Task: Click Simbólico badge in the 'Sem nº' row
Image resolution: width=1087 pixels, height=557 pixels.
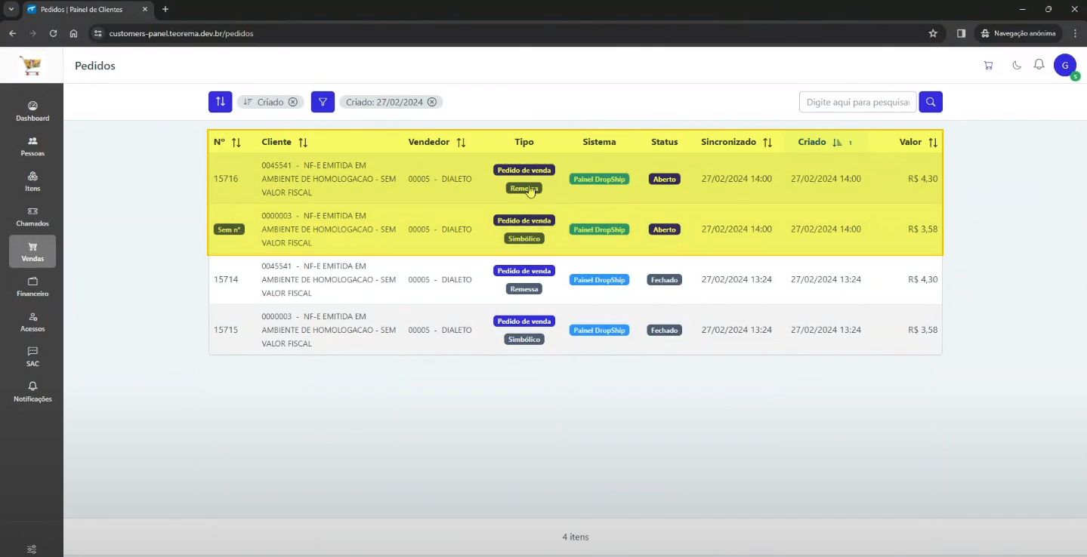Action: click(x=524, y=238)
